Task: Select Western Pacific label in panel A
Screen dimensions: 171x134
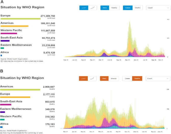Action: pyautogui.click(x=11, y=30)
